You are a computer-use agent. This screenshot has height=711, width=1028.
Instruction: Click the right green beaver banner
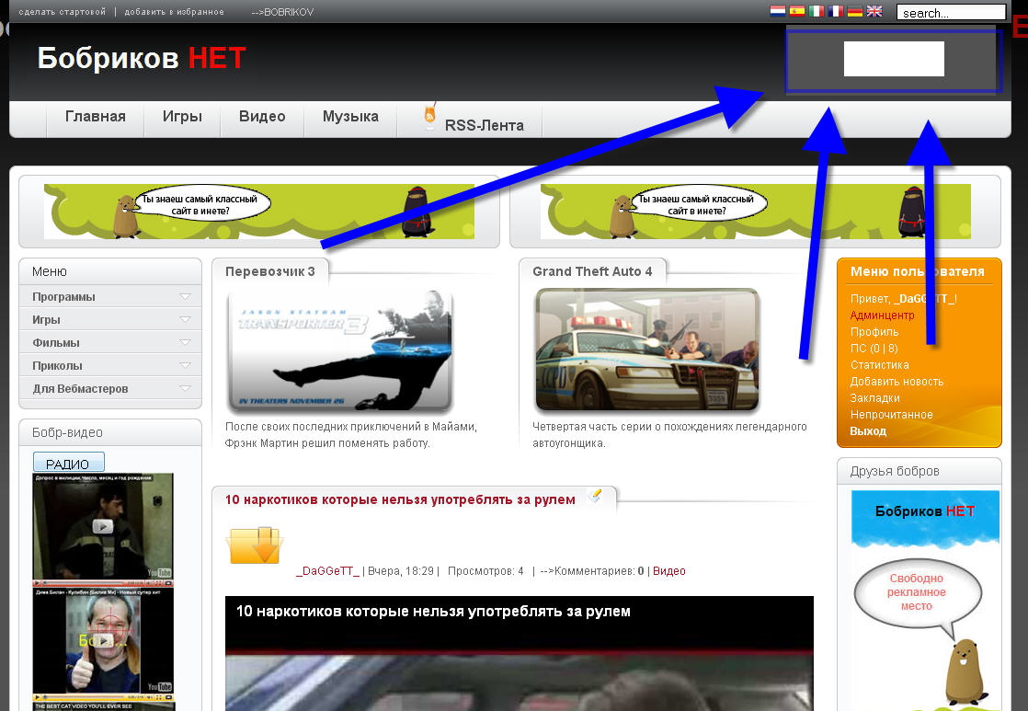(755, 212)
